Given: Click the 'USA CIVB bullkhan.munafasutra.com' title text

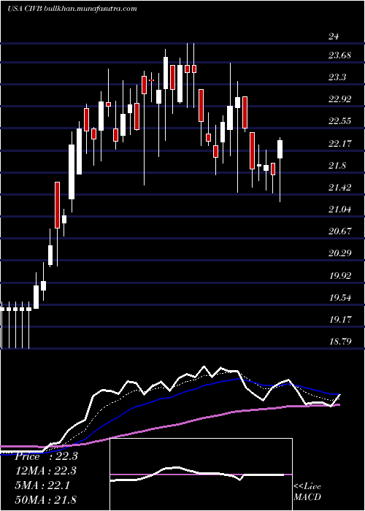Looking at the screenshot, I should 72,9.
